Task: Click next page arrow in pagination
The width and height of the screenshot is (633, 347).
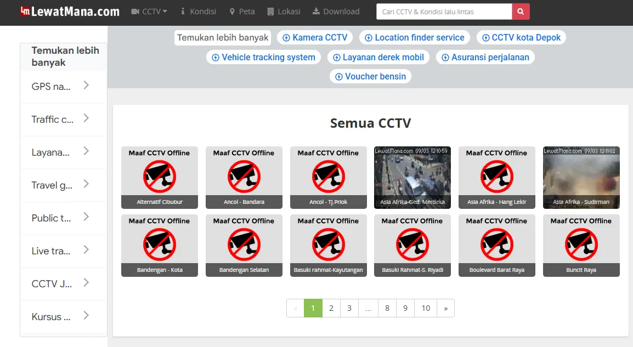Action: click(x=445, y=308)
